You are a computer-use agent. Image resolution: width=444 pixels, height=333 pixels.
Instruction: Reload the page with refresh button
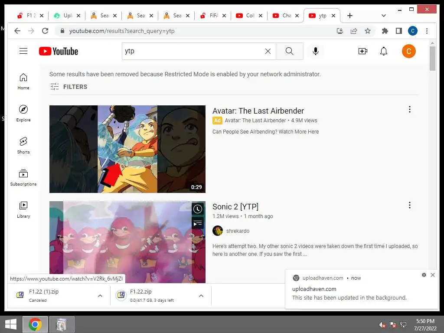45,31
